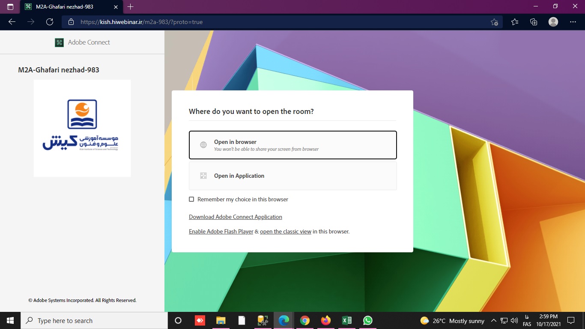The width and height of the screenshot is (585, 329).
Task: Add this page to favorites star icon
Action: pyautogui.click(x=494, y=22)
